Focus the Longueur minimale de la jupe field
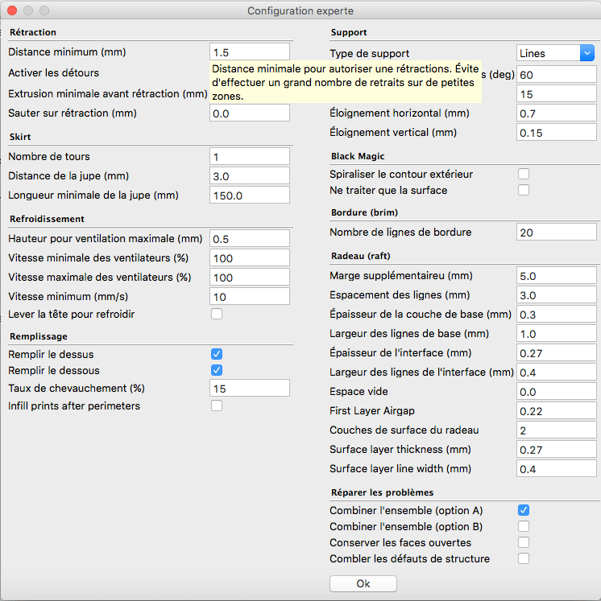Viewport: 601px width, 601px height. pos(250,196)
